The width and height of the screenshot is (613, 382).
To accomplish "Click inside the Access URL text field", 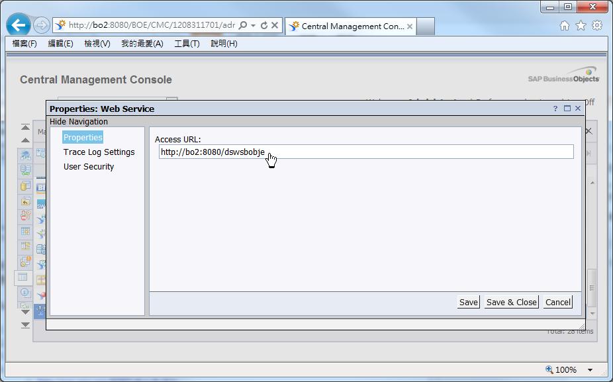I will pyautogui.click(x=364, y=152).
